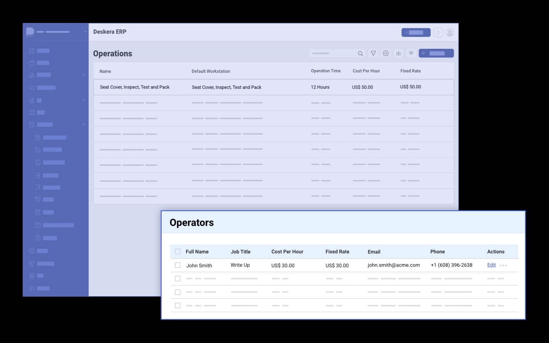
Task: Click the upload/export icon in Operations toolbar
Action: click(411, 53)
